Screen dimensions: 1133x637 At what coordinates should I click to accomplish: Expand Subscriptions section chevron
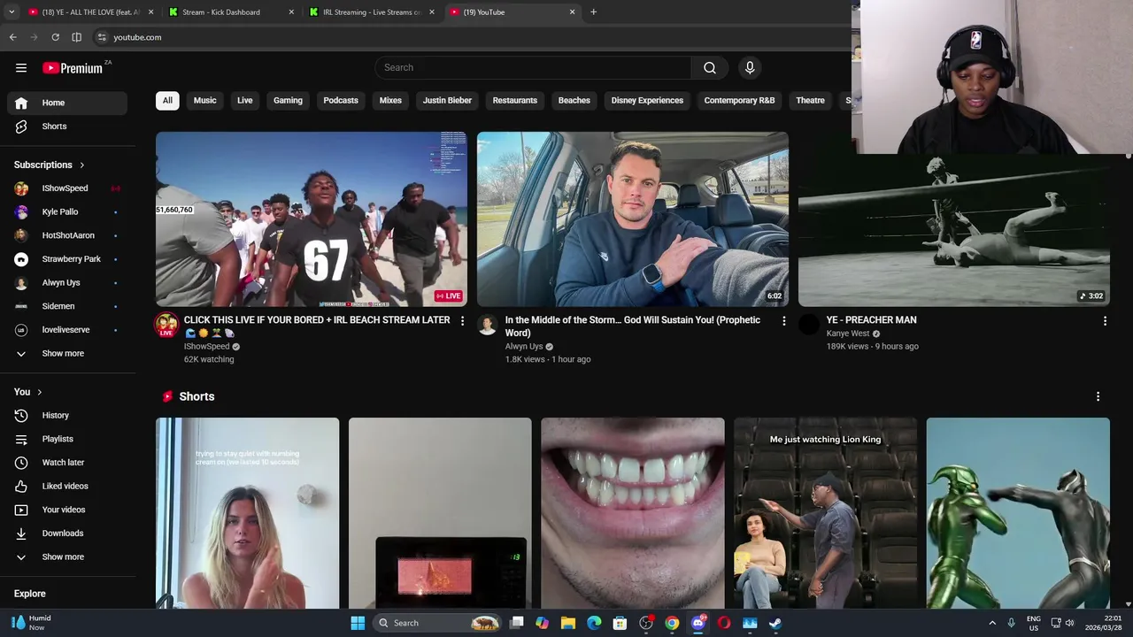coord(82,165)
